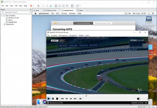The height and width of the screenshot is (108, 157).
Task: Mute audio using the speaker icon
Action: pyautogui.click(x=138, y=99)
